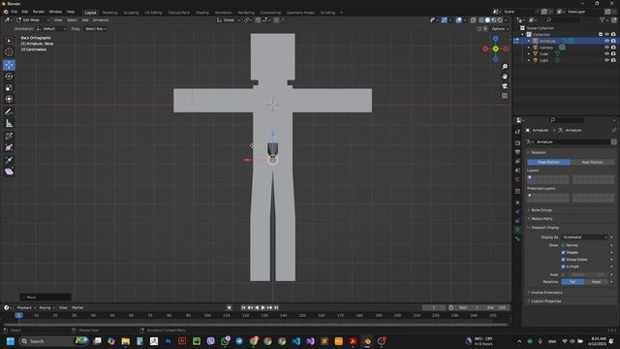Image resolution: width=620 pixels, height=349 pixels.
Task: Switch orthographic/perspective grid icon
Action: coord(505,96)
